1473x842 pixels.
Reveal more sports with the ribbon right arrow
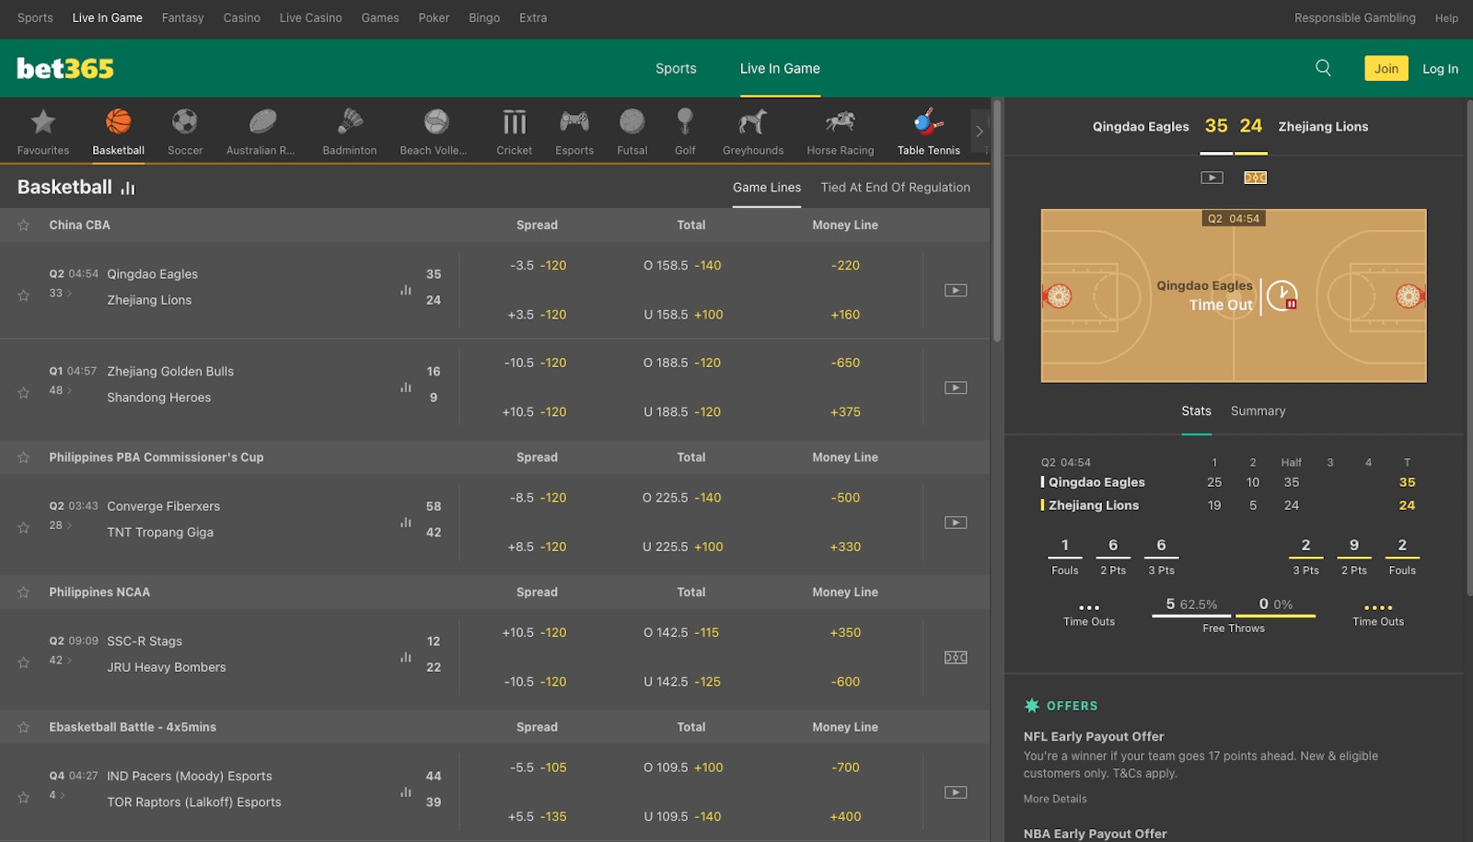click(x=979, y=132)
